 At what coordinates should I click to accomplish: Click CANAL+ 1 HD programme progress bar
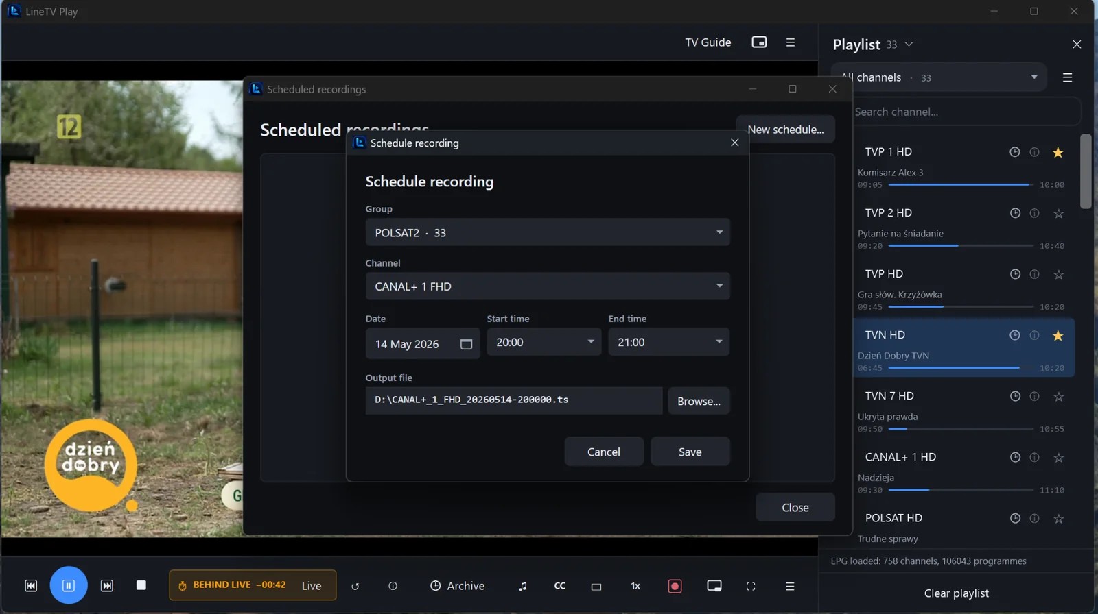(x=961, y=490)
